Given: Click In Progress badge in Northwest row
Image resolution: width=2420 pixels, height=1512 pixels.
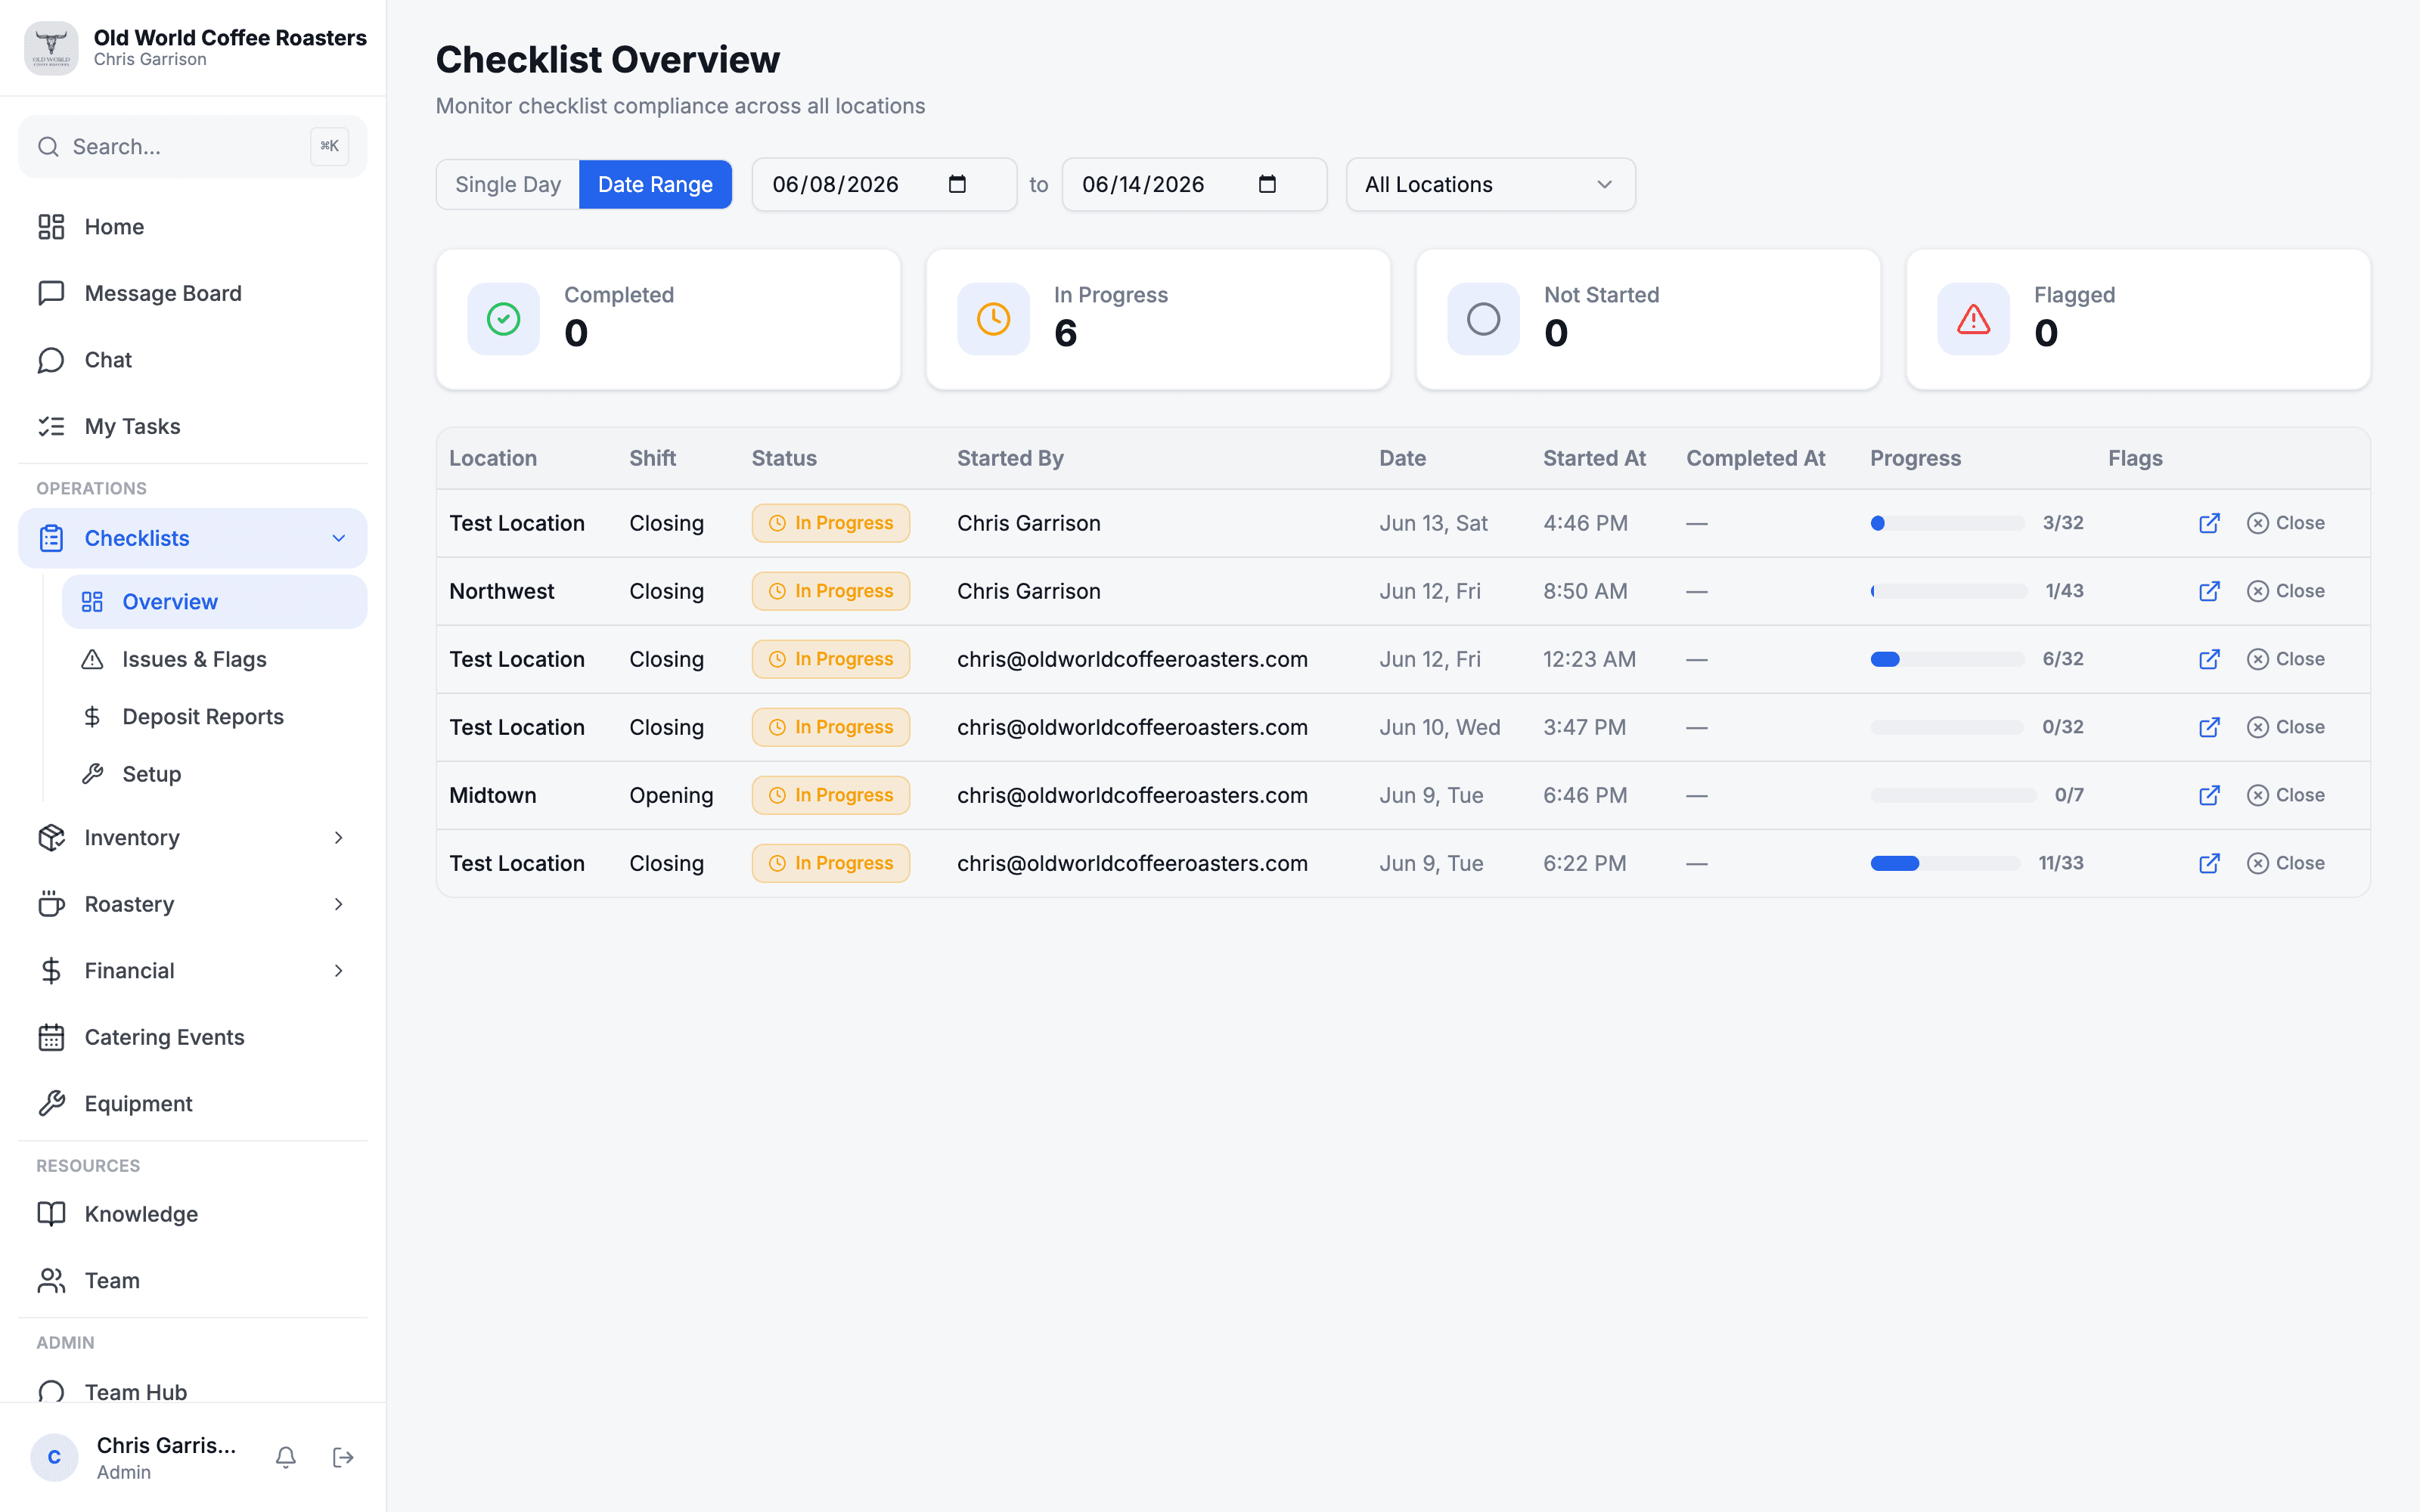Looking at the screenshot, I should [x=830, y=591].
